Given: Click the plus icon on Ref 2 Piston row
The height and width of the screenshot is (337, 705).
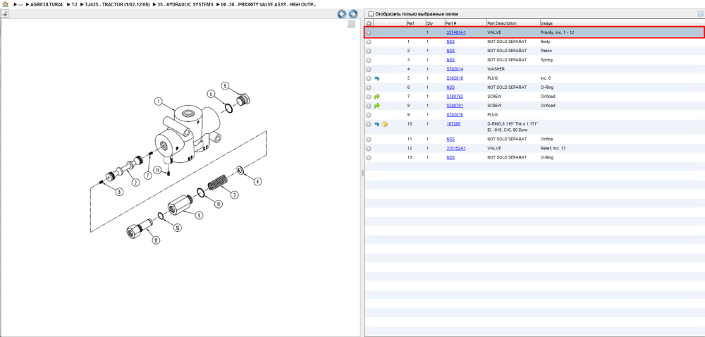Looking at the screenshot, I should point(369,51).
